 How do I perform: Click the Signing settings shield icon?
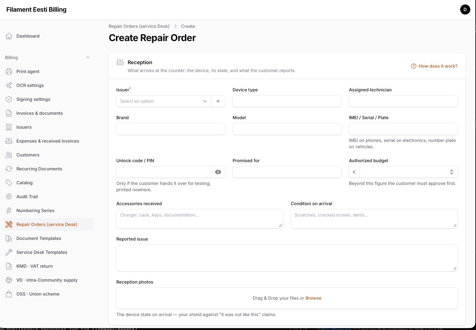[x=9, y=99]
